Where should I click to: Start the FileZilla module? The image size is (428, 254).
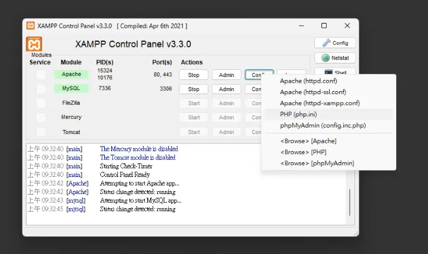(x=194, y=103)
